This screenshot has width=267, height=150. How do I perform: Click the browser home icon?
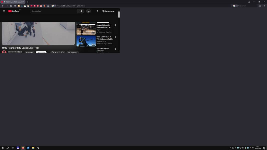click(x=48, y=6)
